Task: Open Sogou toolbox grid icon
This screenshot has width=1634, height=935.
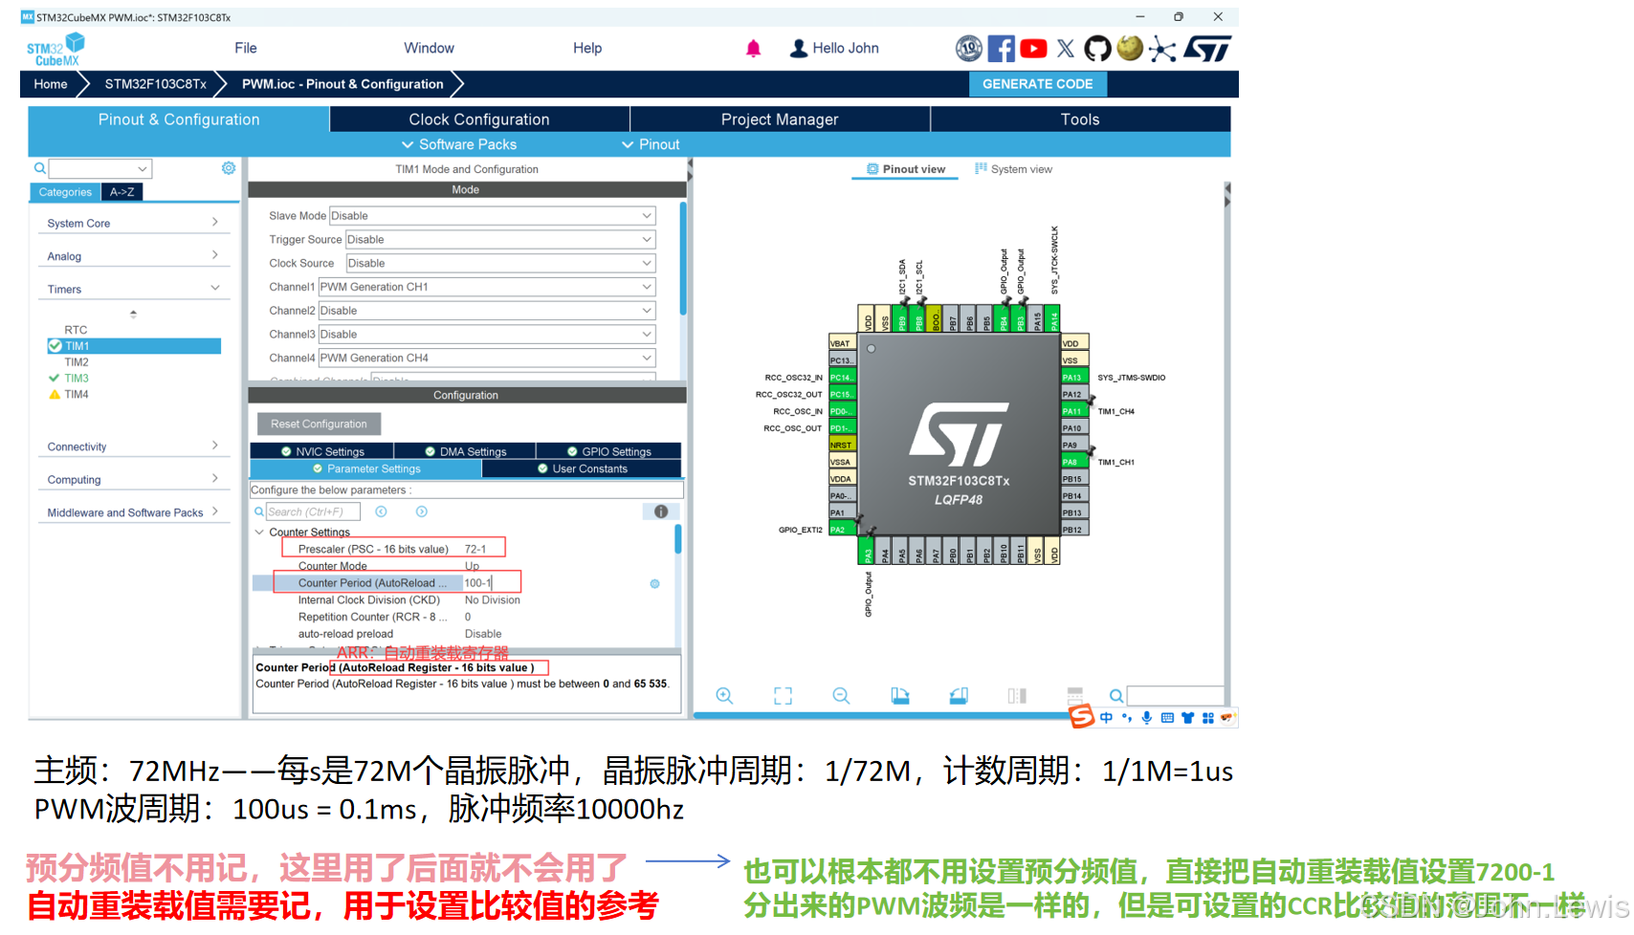Action: coord(1208,718)
